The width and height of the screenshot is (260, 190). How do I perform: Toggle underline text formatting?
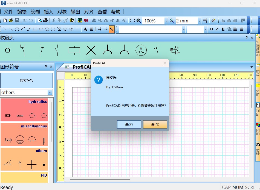tap(223, 29)
